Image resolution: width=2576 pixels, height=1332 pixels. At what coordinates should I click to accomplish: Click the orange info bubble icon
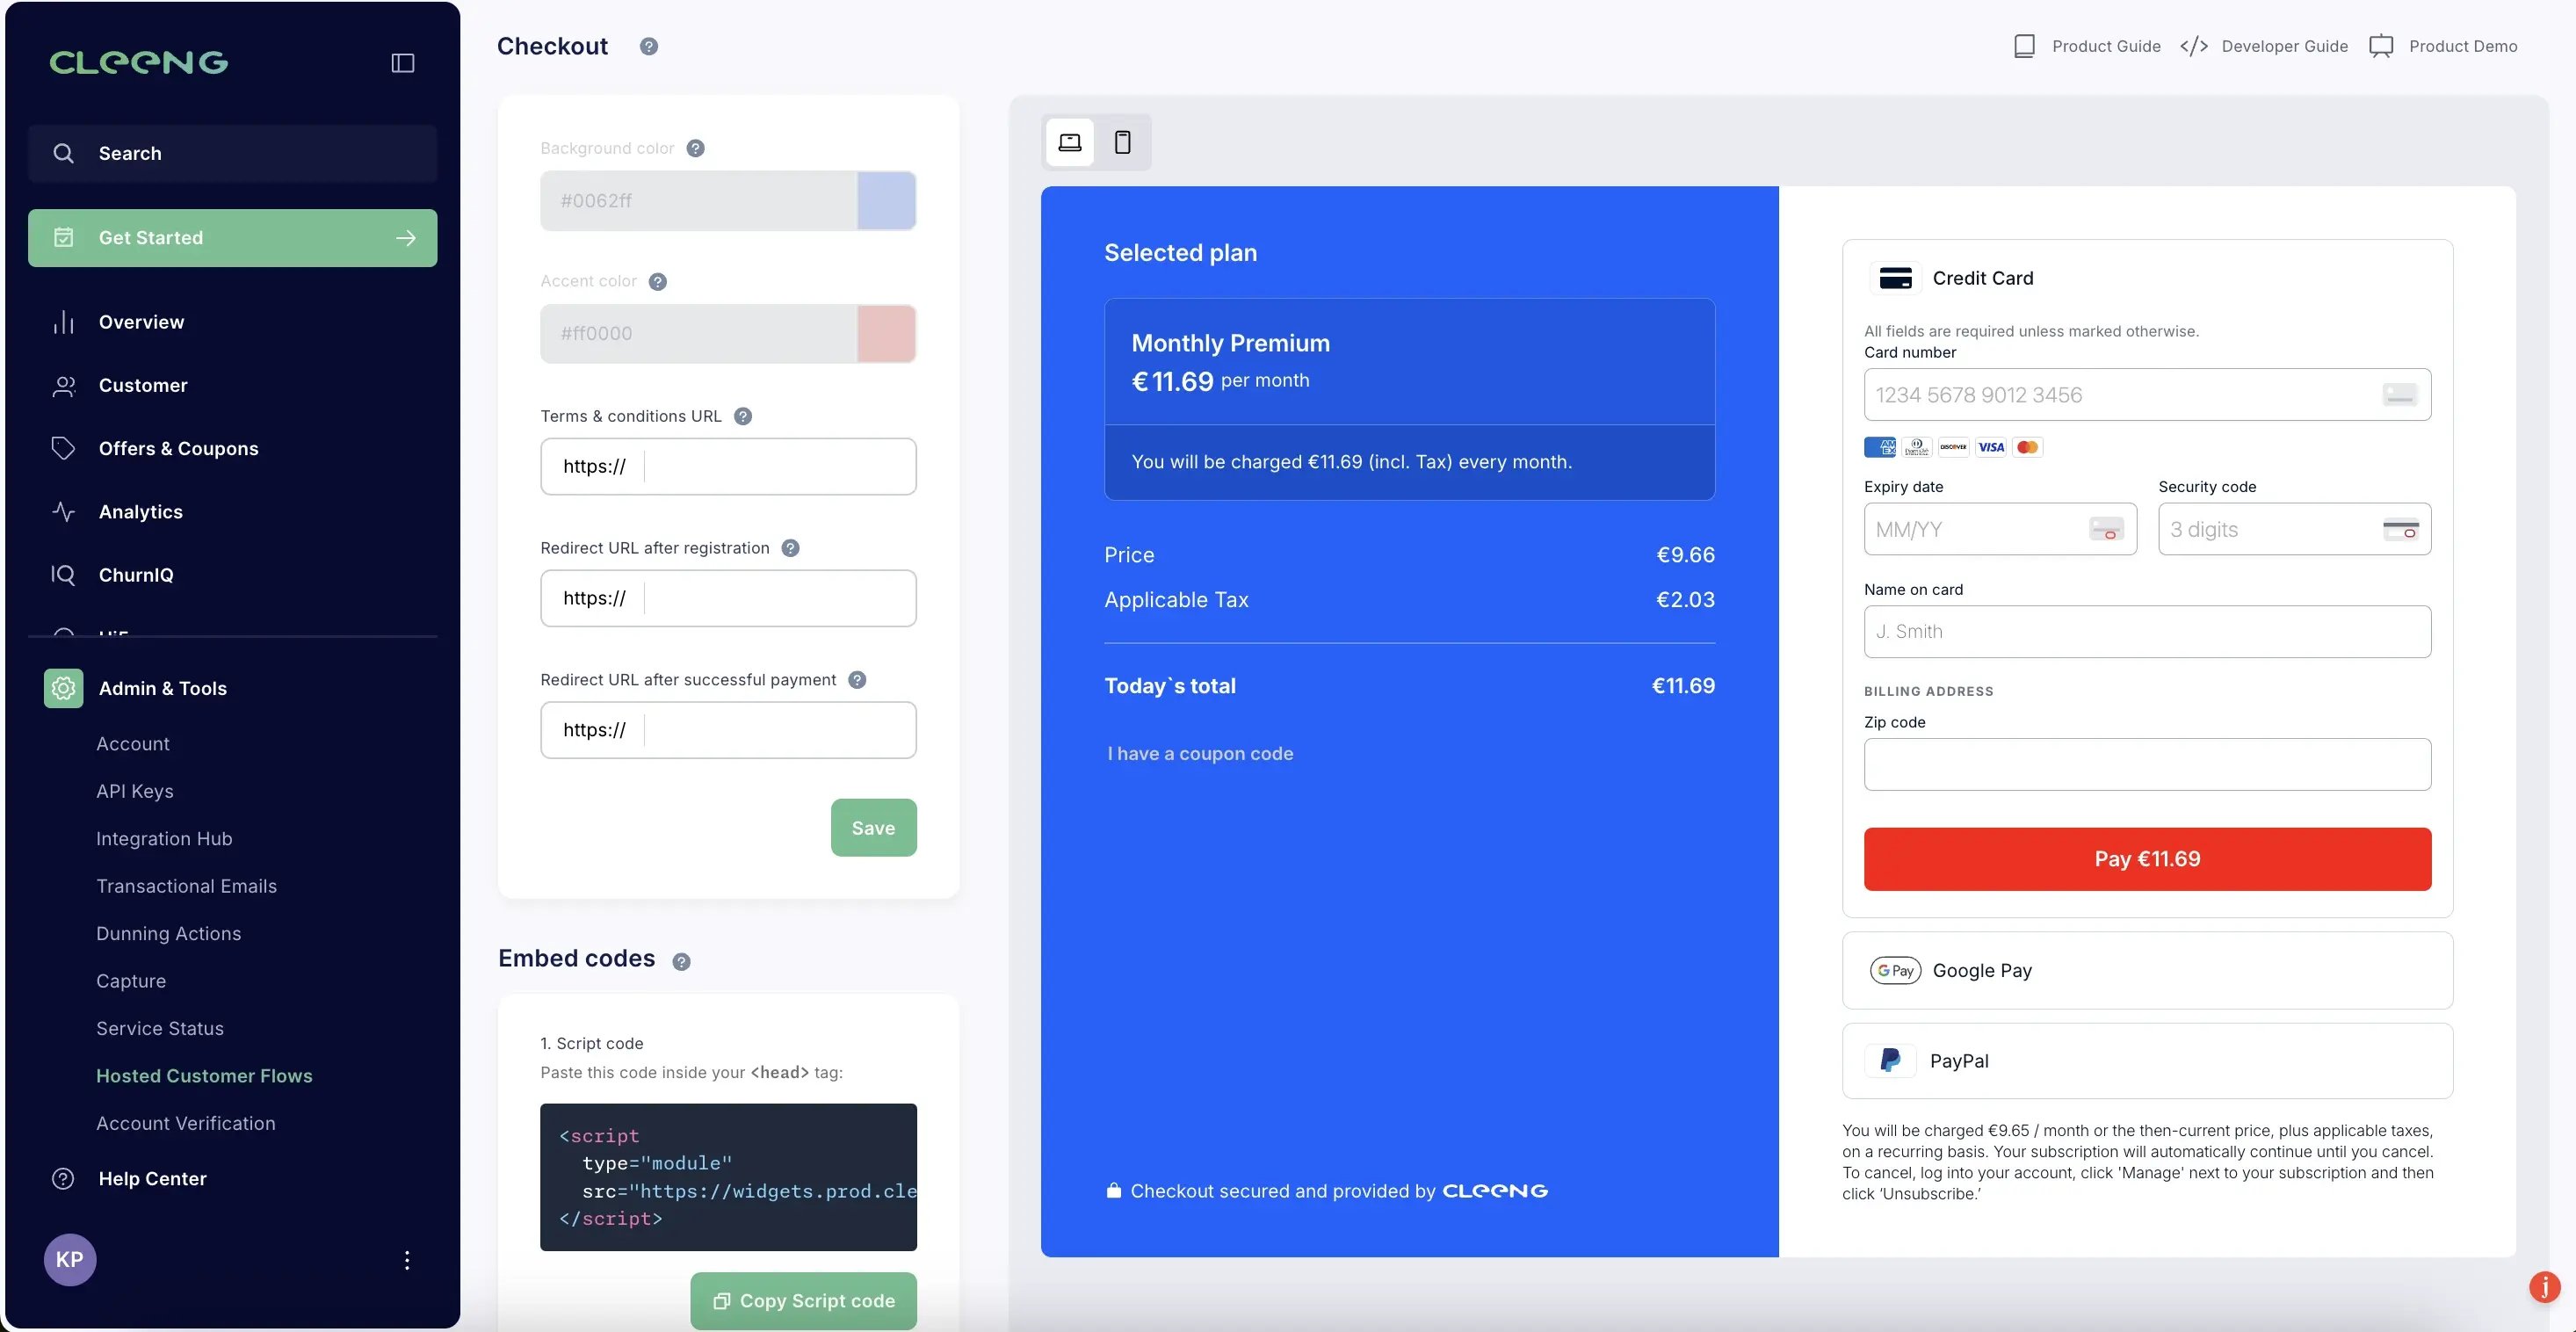2544,1287
